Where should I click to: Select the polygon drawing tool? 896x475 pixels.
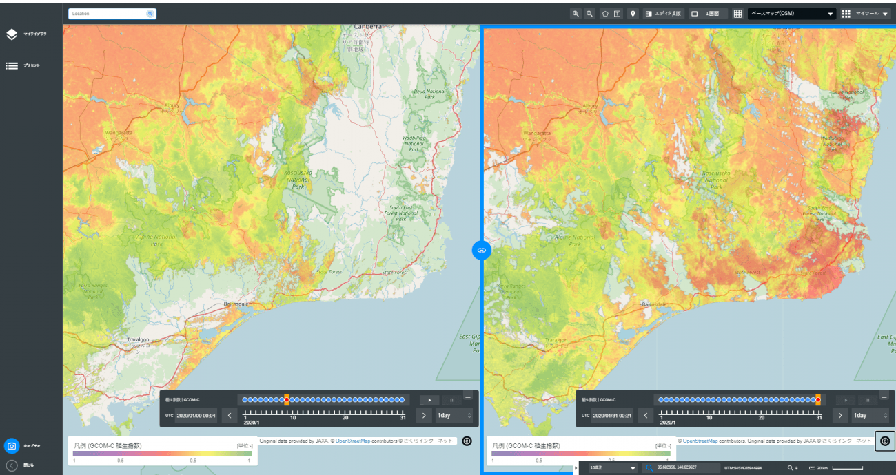coord(605,14)
